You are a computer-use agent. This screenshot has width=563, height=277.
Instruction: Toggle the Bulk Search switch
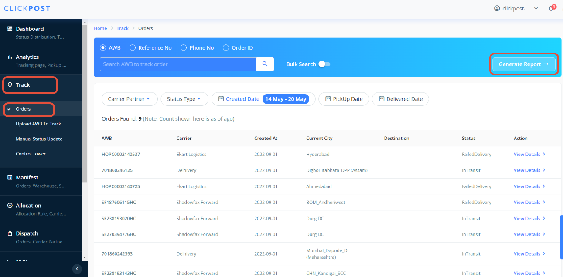[324, 64]
